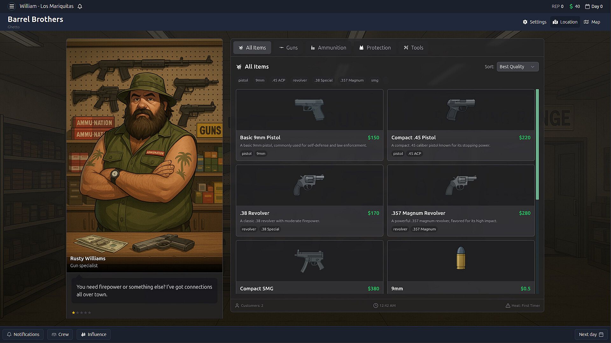Filter by the revolver tag chip
Screen dimensions: 611x343
(x=300, y=80)
